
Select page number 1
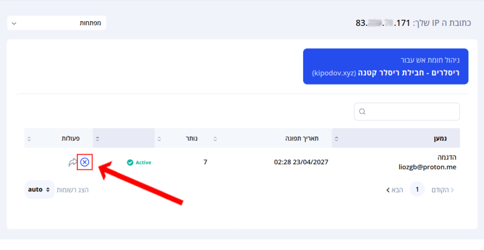[417, 189]
